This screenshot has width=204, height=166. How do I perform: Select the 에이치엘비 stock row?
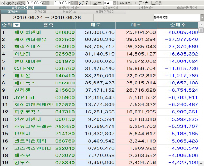click(99, 32)
